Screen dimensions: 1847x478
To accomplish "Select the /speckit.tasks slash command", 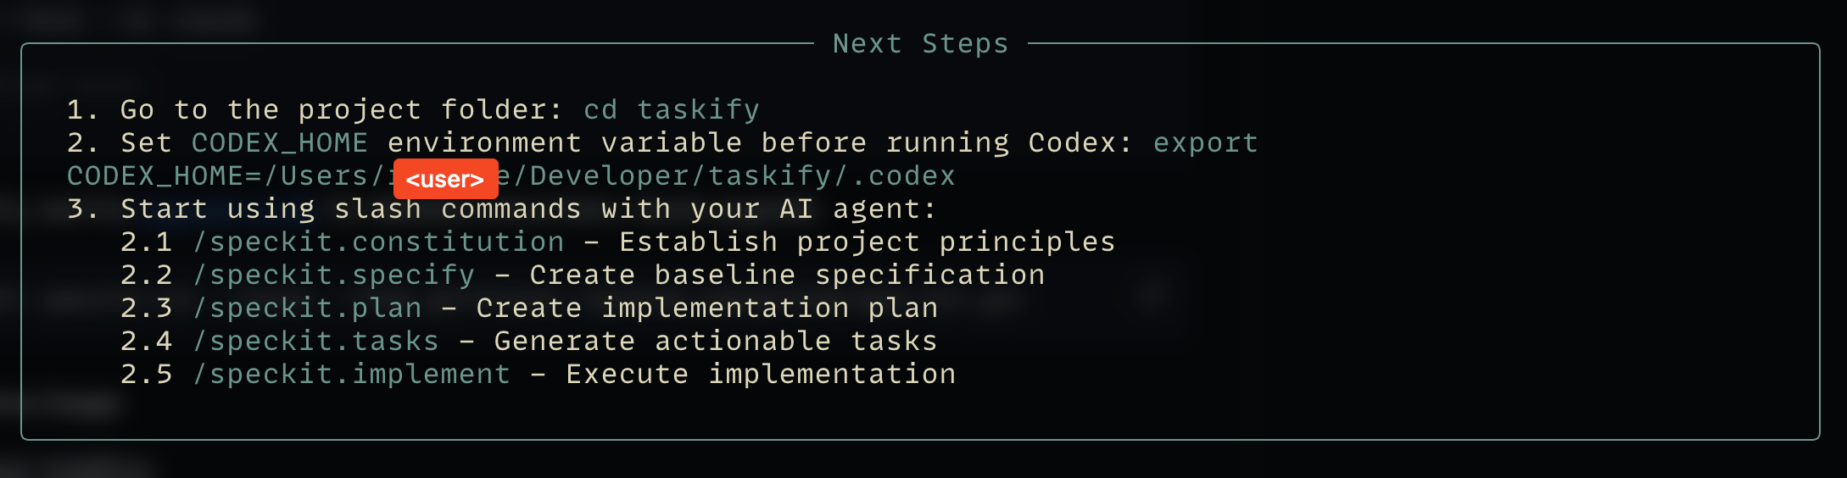I will click(x=315, y=341).
